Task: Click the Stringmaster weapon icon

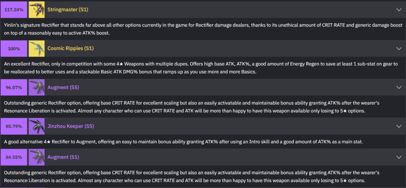Action: 36,9
